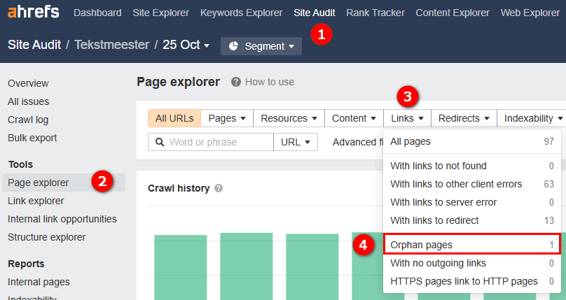The width and height of the screenshot is (566, 300).
Task: Select Page explorer tool
Action: click(x=64, y=183)
